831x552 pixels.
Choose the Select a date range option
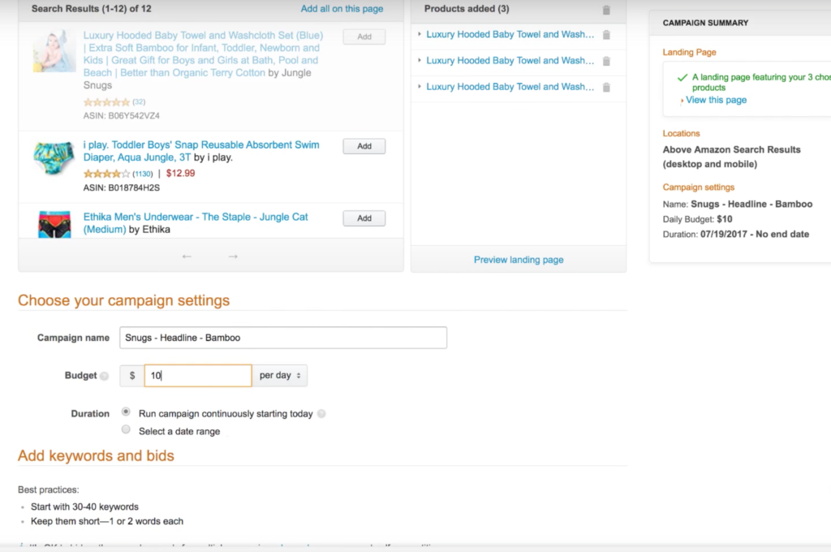(x=126, y=429)
